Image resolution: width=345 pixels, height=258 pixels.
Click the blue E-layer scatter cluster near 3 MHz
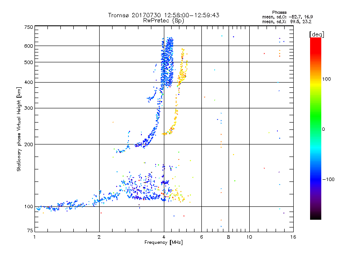pos(143,187)
